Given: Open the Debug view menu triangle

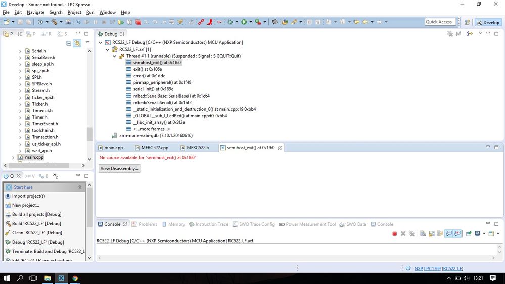Looking at the screenshot, I should coord(480,33).
